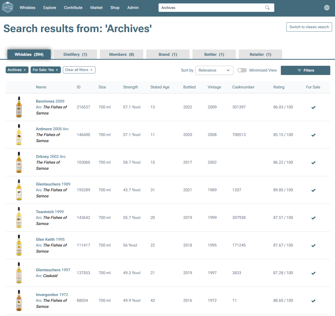The width and height of the screenshot is (335, 316).
Task: Open Glen Keith 1995 bottle thumbnail
Action: [19, 245]
